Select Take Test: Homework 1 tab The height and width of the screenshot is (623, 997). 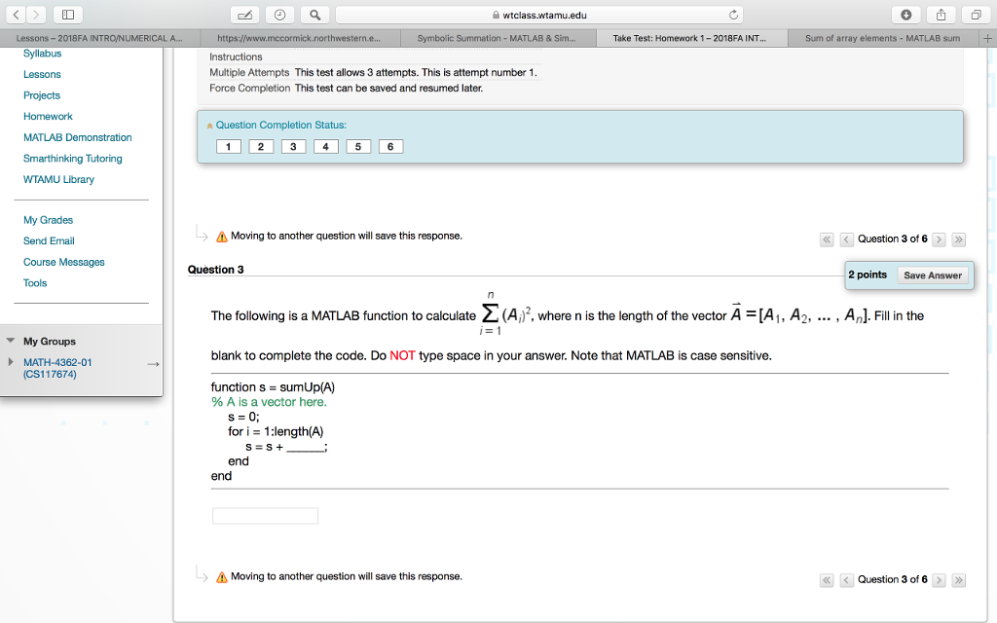690,38
